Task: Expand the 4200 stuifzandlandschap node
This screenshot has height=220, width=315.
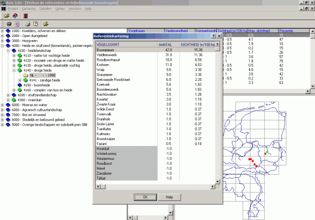Action: click(x=8, y=95)
